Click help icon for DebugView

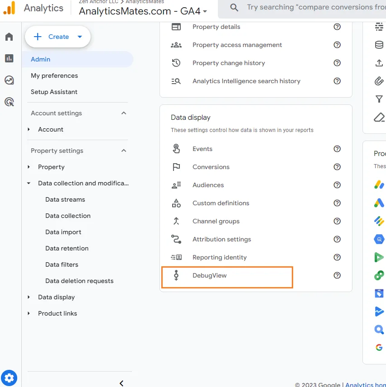pyautogui.click(x=337, y=275)
